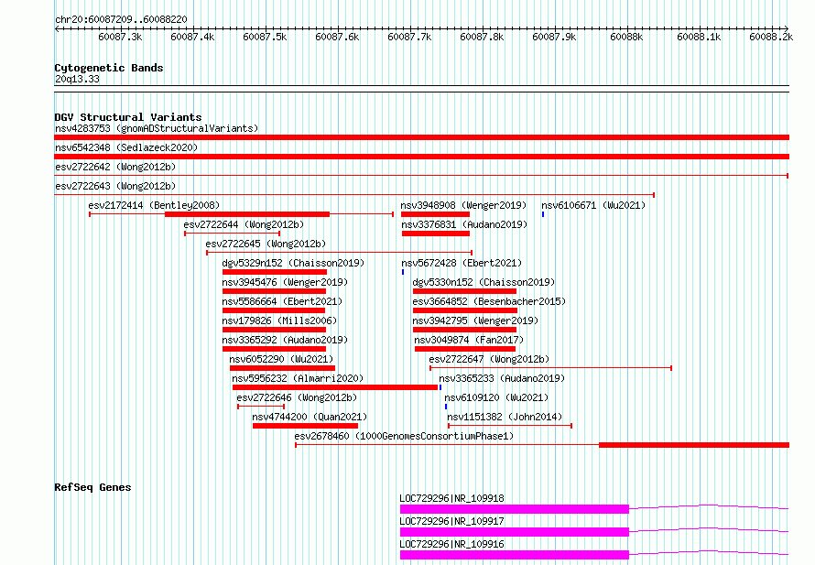Open LOC729296 NR_109916 gene label
This screenshot has width=815, height=565.
451,544
